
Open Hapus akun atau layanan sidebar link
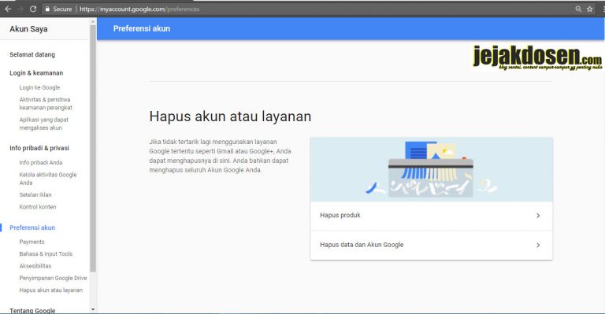point(51,290)
